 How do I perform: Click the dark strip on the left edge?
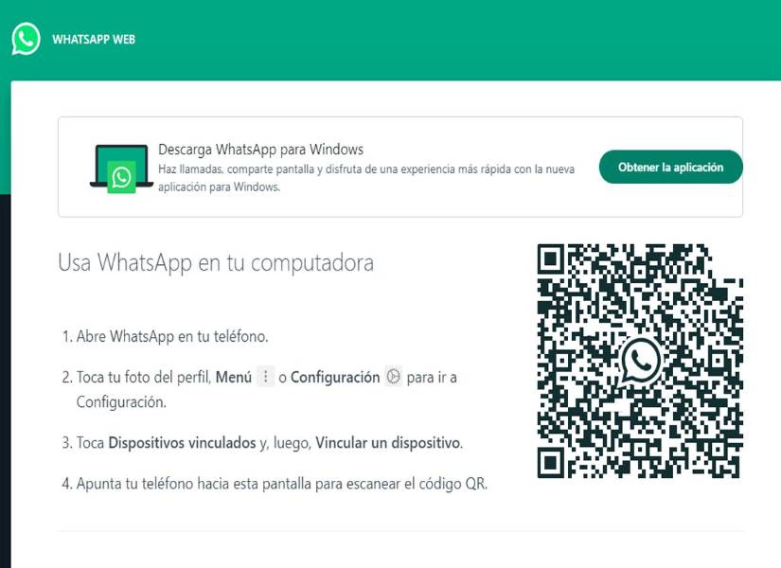click(x=5, y=379)
